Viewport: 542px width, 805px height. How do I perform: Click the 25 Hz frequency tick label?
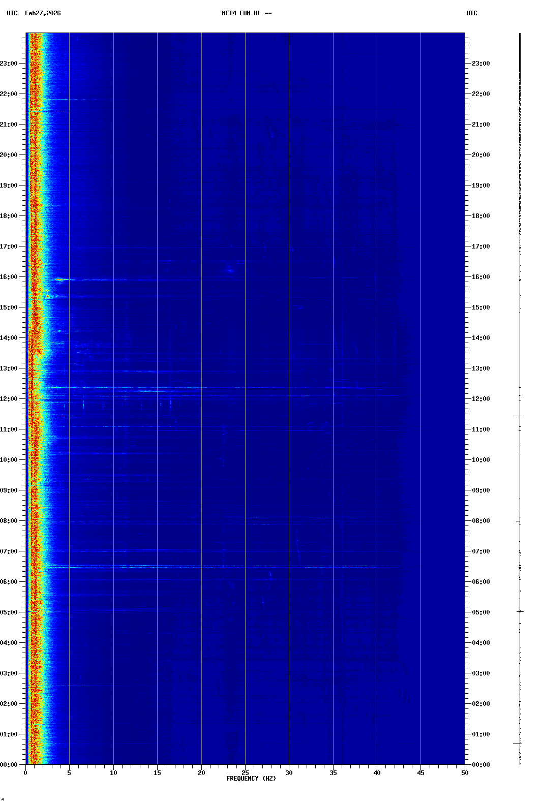click(245, 773)
